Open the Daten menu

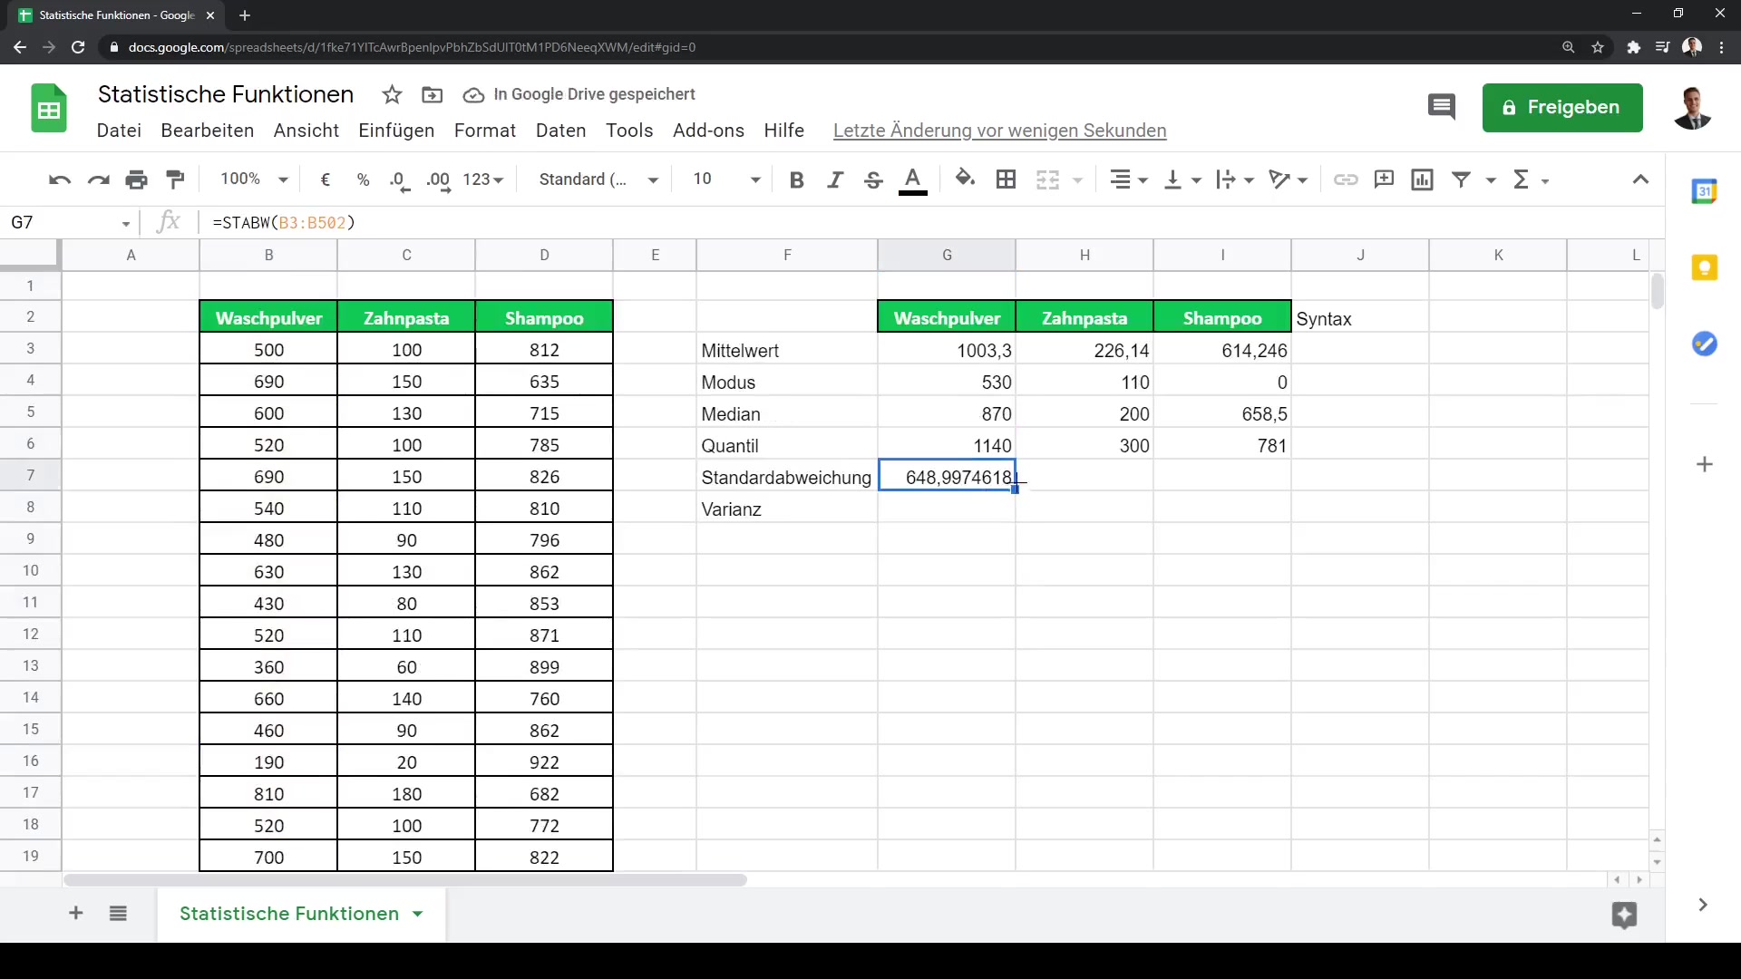560,131
